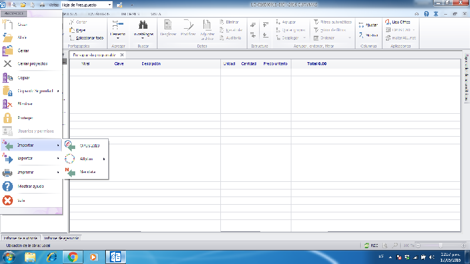Click the Eliminar icon in project menu
The image size is (470, 264).
(x=8, y=104)
